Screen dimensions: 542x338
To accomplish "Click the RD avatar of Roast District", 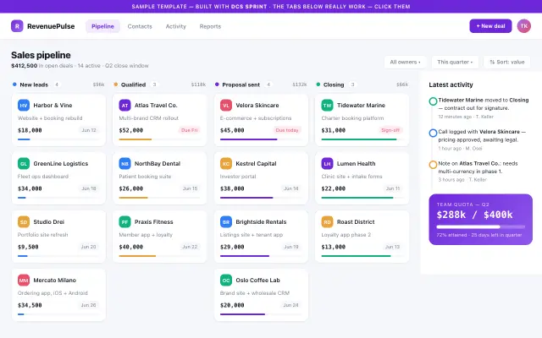I will coord(327,221).
